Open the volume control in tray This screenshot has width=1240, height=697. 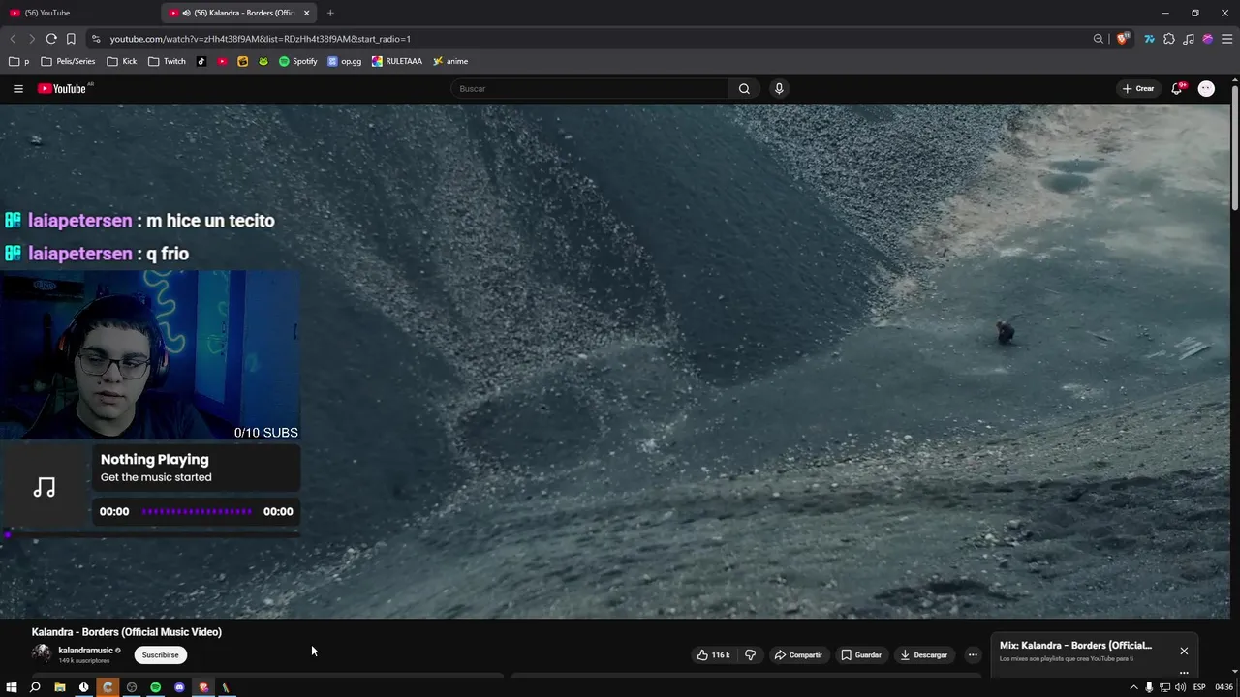pos(1180,687)
